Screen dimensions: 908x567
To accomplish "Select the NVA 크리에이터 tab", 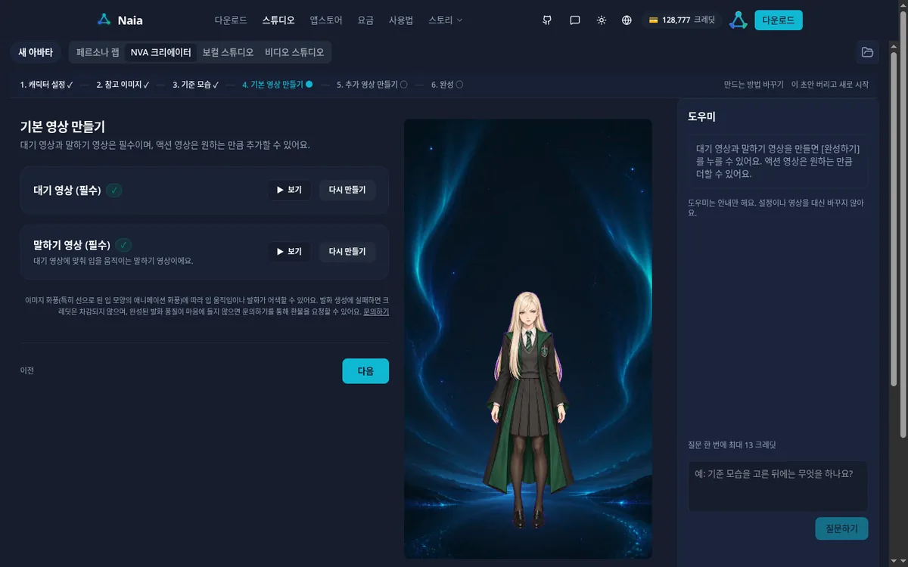I will 160,52.
